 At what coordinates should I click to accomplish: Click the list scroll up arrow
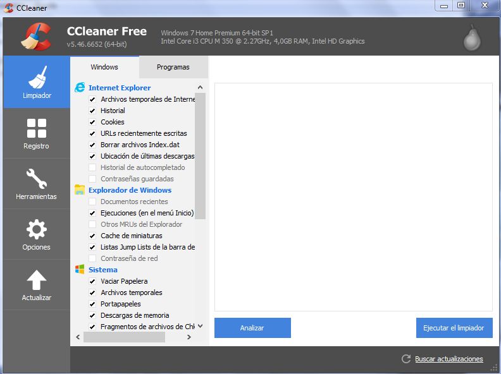pos(201,87)
